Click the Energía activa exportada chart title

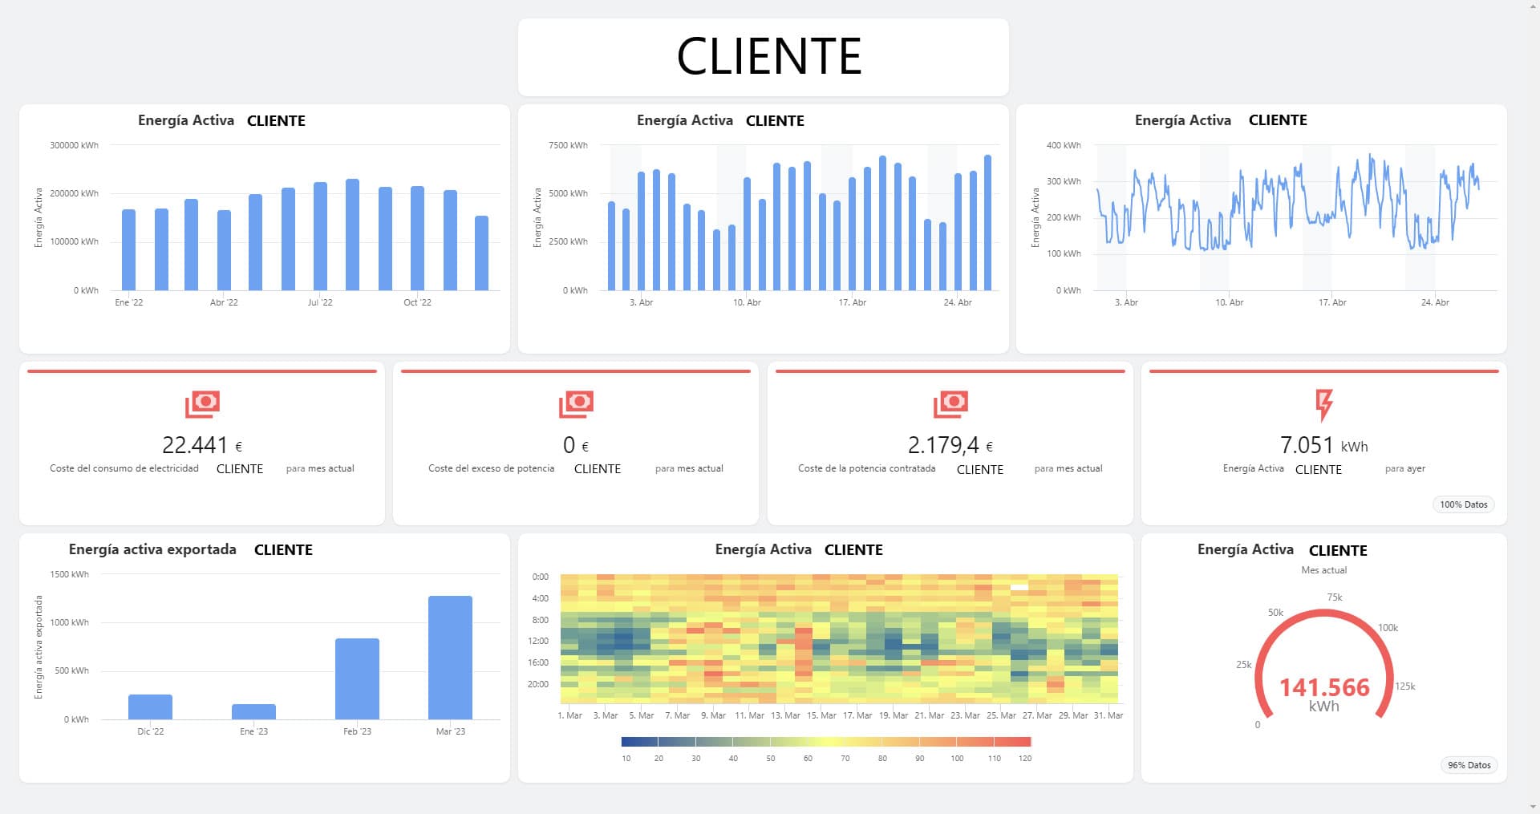pyautogui.click(x=152, y=549)
